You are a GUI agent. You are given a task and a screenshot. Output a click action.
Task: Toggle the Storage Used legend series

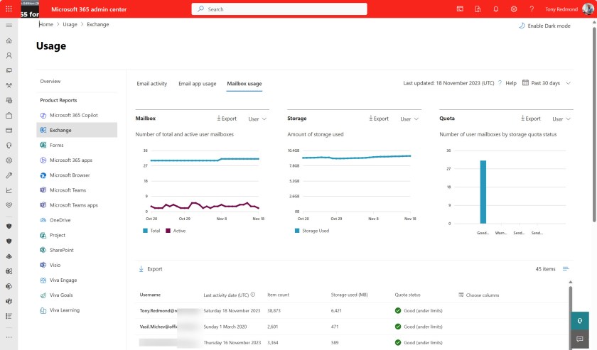312,231
